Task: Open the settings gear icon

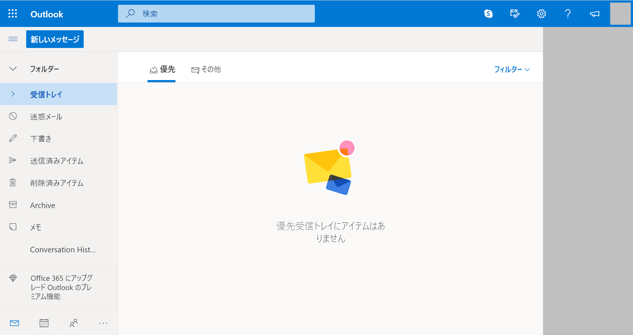Action: click(x=541, y=14)
